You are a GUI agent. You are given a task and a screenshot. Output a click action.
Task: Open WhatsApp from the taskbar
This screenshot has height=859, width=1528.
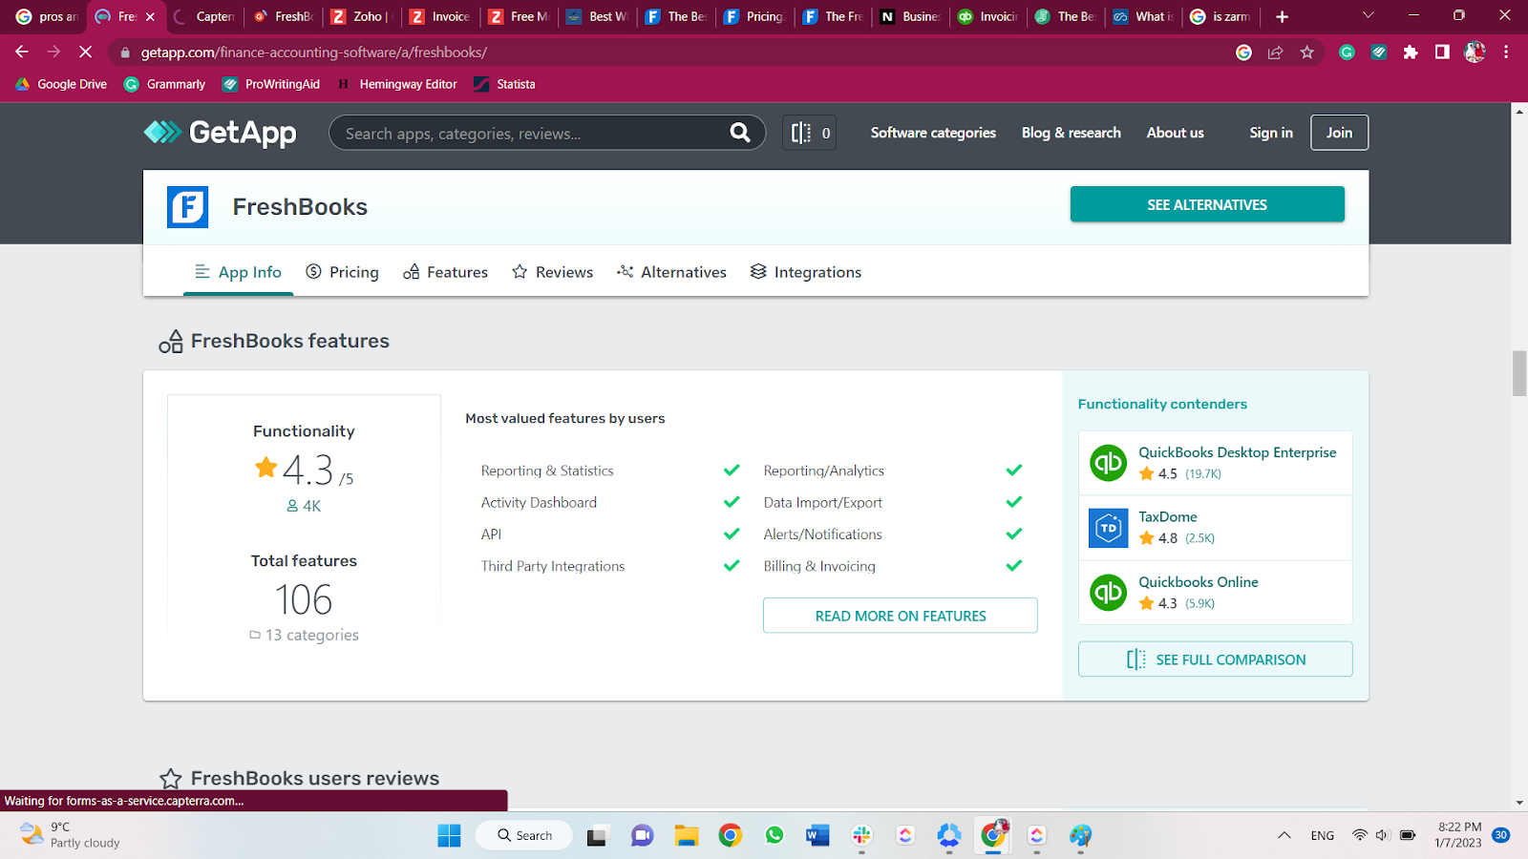(x=775, y=835)
